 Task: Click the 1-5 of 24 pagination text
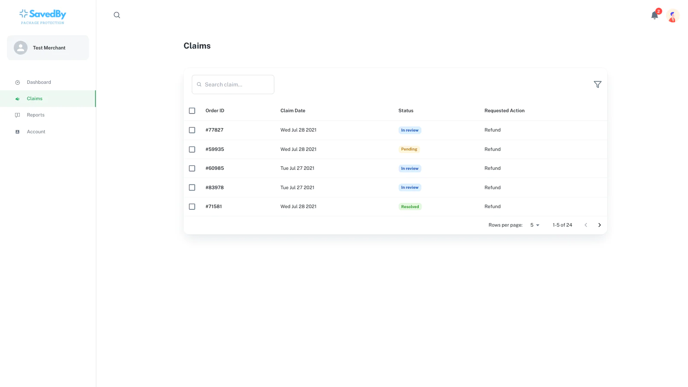[x=562, y=225]
